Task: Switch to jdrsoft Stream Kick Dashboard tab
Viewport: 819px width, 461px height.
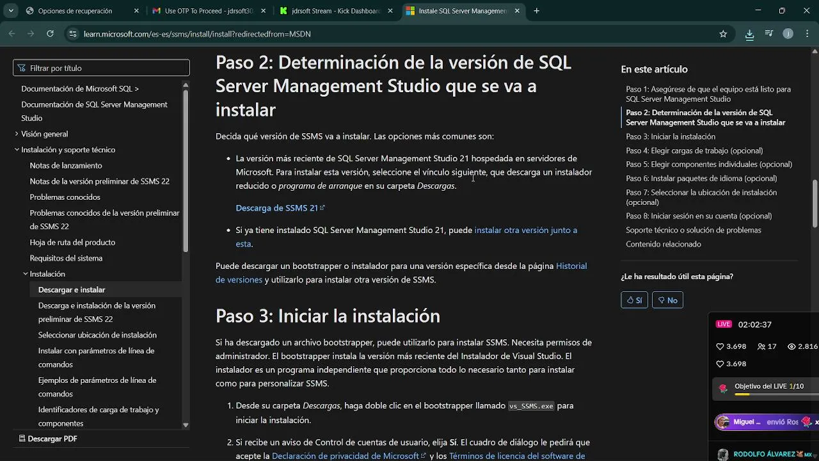Action: tap(337, 11)
